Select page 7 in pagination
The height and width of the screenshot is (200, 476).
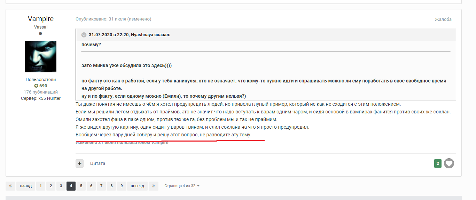(x=101, y=186)
